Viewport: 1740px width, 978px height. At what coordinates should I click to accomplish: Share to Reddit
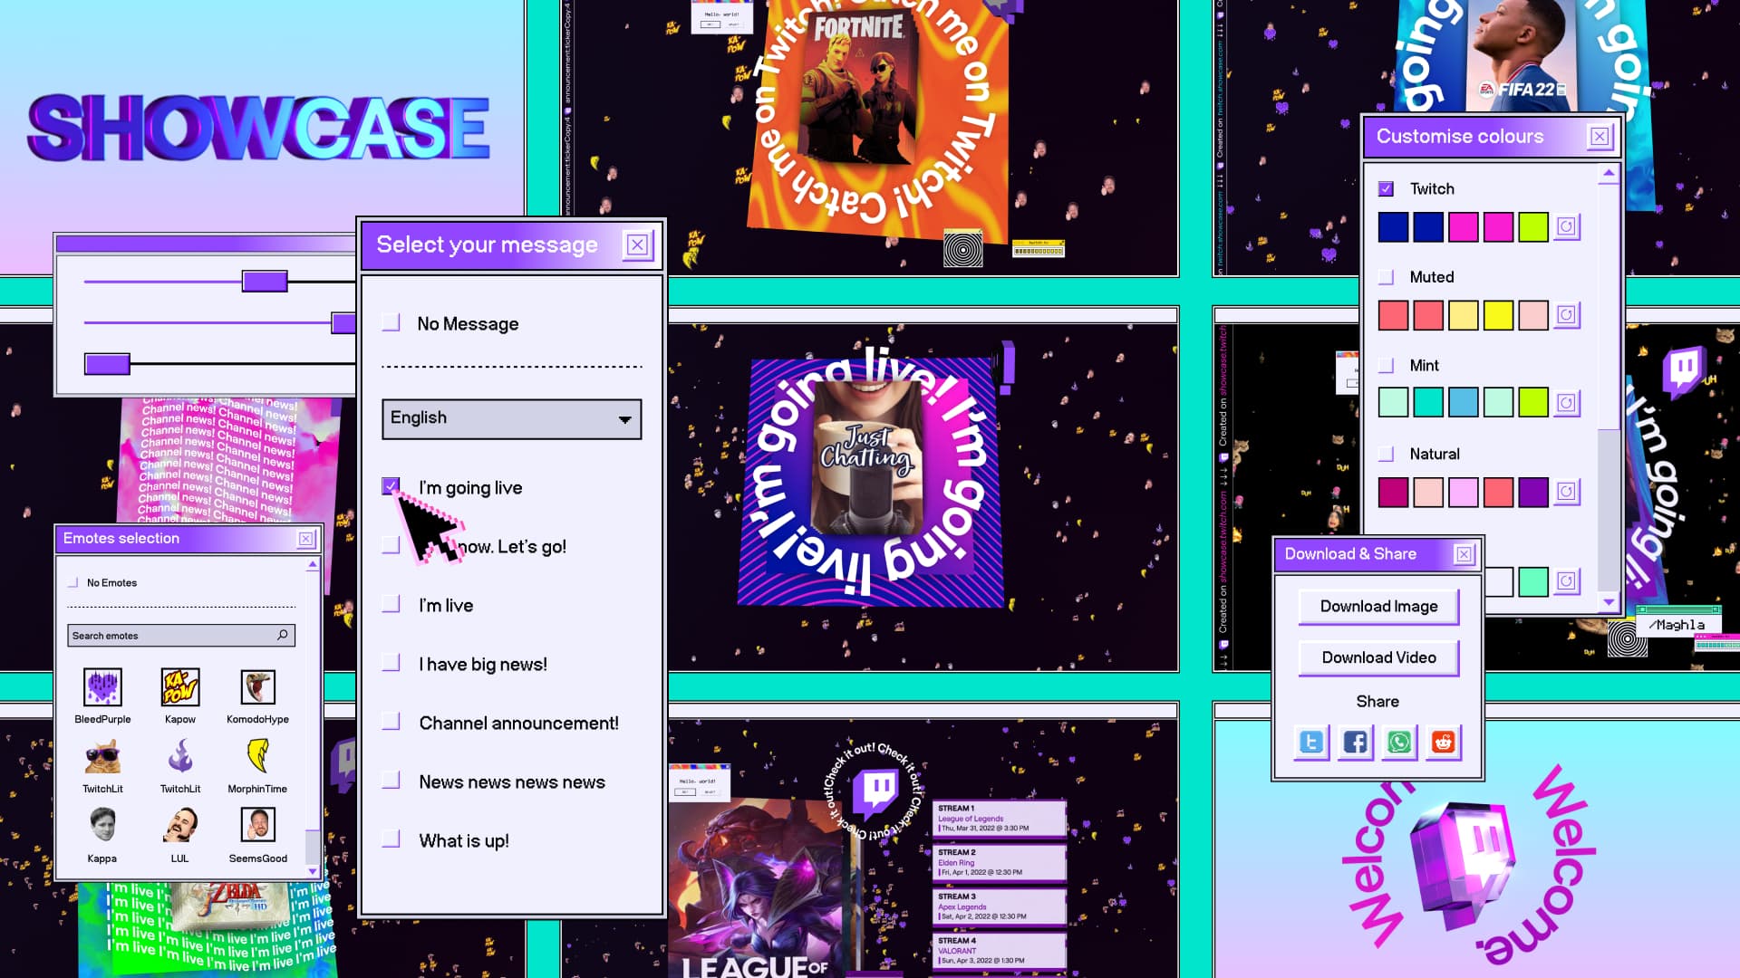pyautogui.click(x=1444, y=743)
